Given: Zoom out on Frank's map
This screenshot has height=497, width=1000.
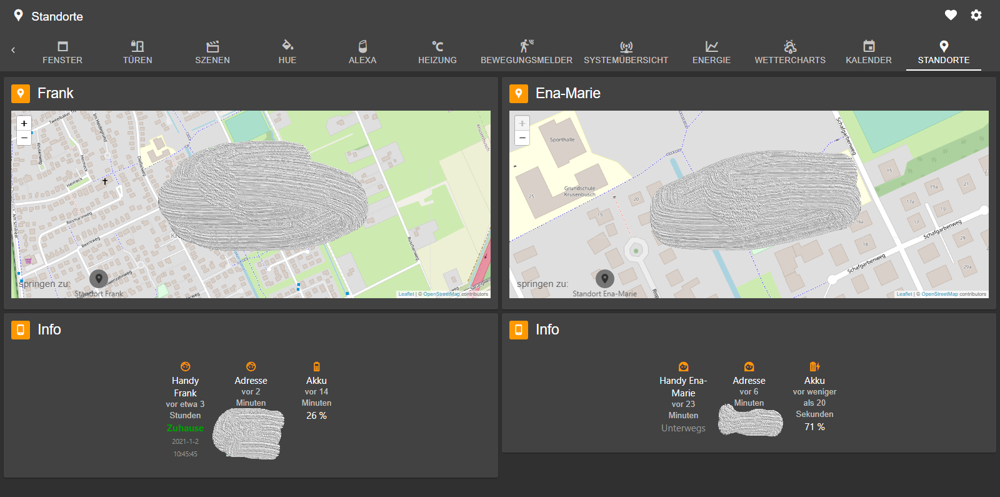Looking at the screenshot, I should pyautogui.click(x=24, y=138).
